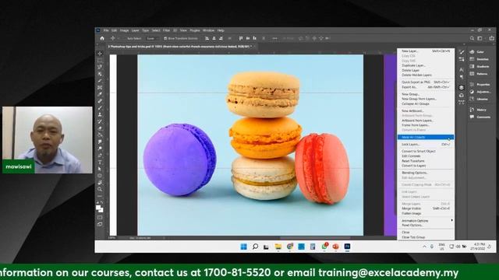Open the Edit Toolbar ellipsis
The width and height of the screenshot is (499, 280).
point(100,196)
